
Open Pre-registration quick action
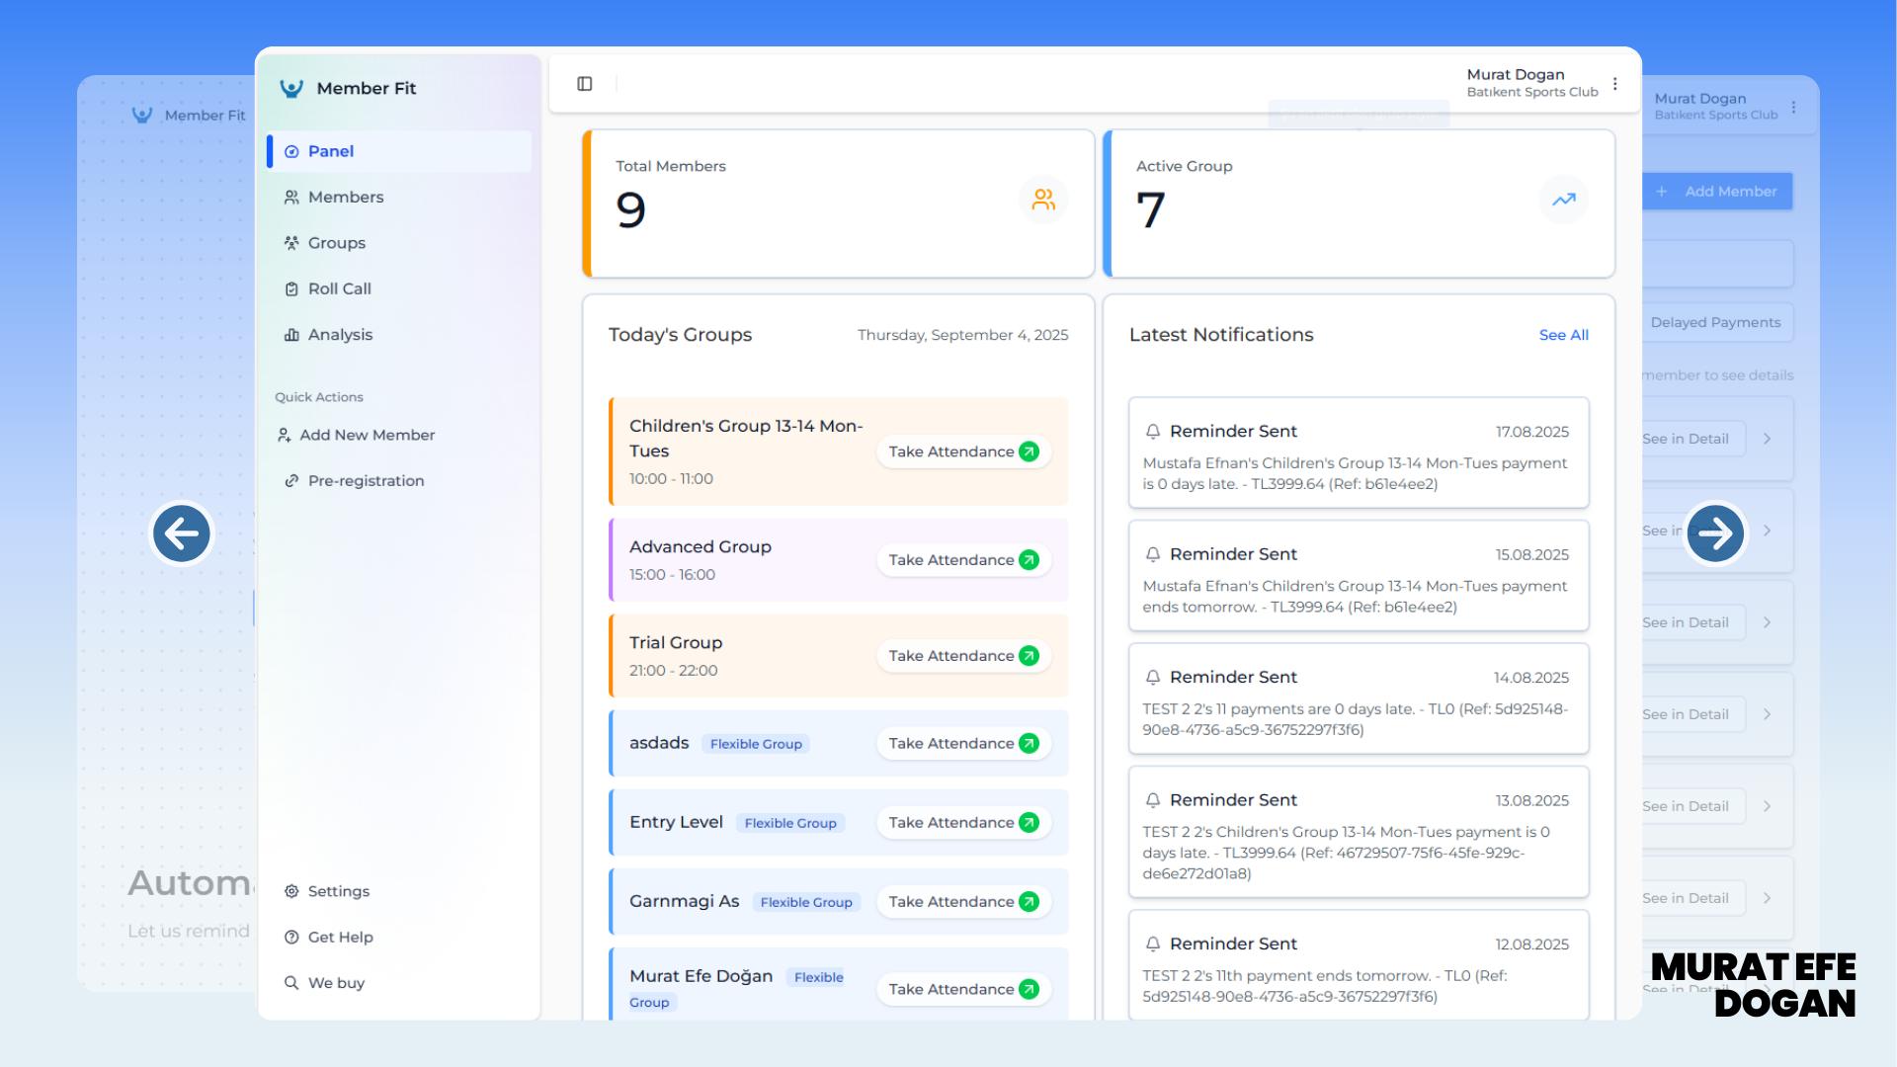tap(366, 481)
